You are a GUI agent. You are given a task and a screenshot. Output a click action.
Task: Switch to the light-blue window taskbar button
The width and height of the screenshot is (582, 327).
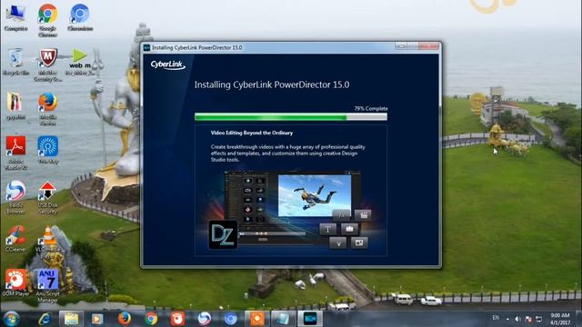click(x=283, y=319)
